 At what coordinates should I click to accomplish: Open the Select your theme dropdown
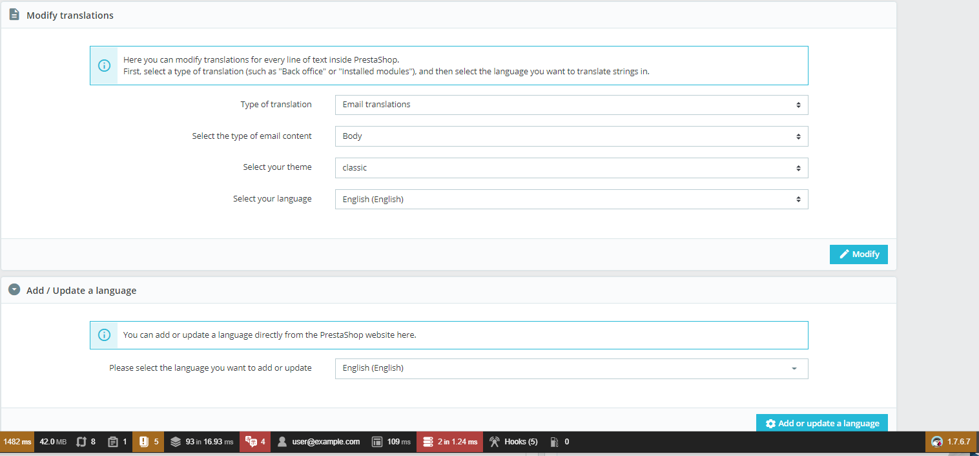pos(572,168)
